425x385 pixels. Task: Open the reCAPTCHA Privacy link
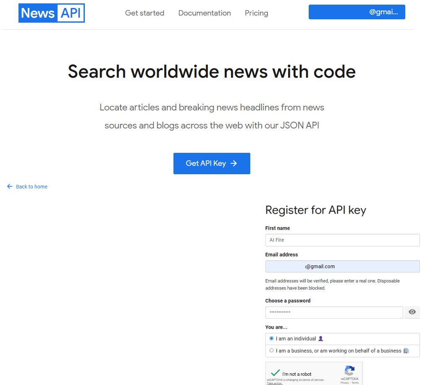344,383
